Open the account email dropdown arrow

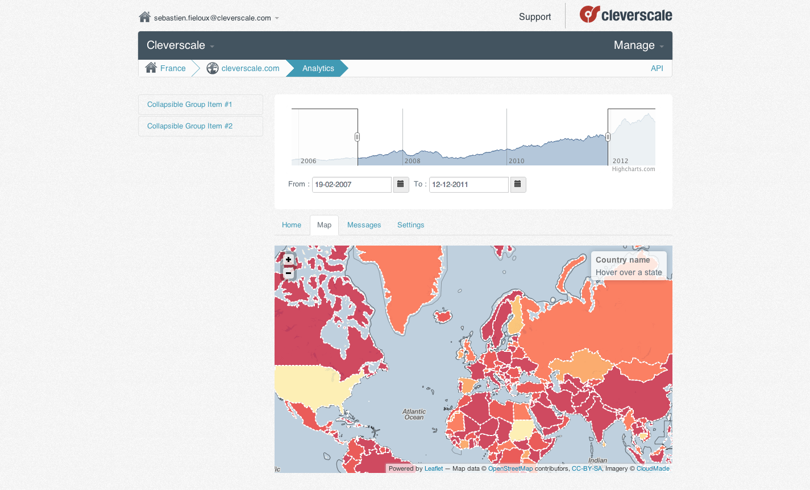click(x=277, y=18)
